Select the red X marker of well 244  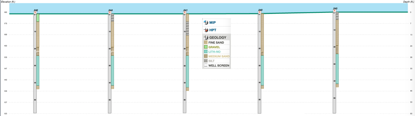[110, 13]
